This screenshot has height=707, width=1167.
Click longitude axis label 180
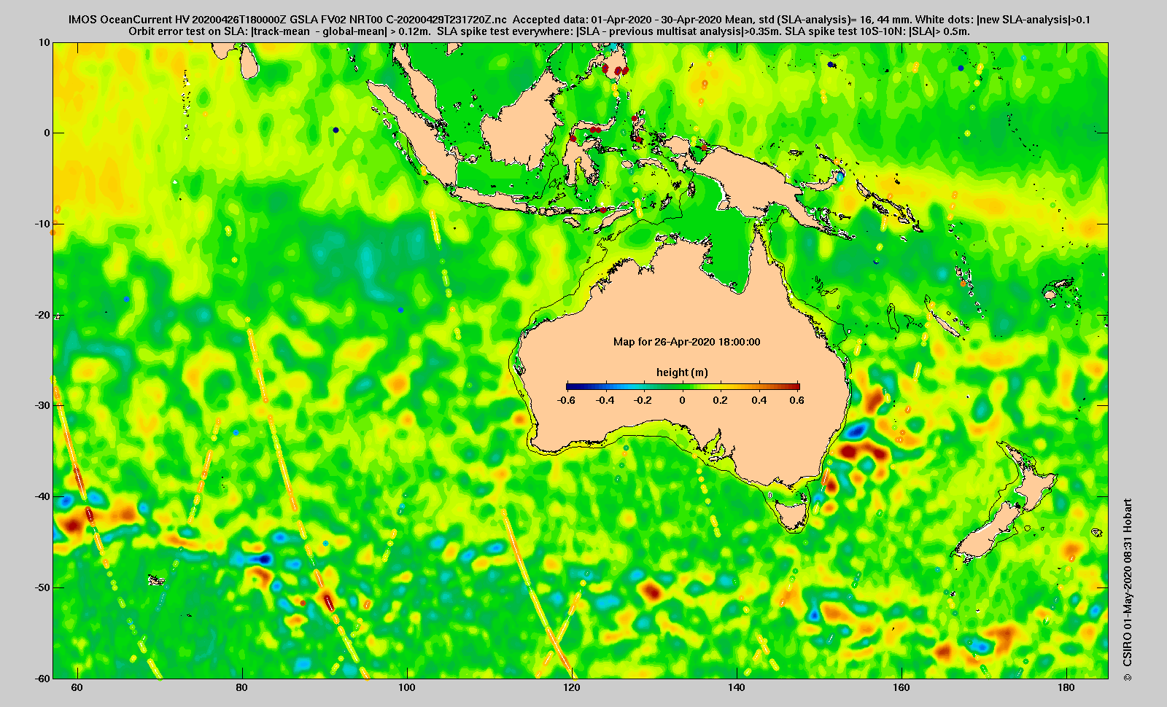tap(1066, 688)
